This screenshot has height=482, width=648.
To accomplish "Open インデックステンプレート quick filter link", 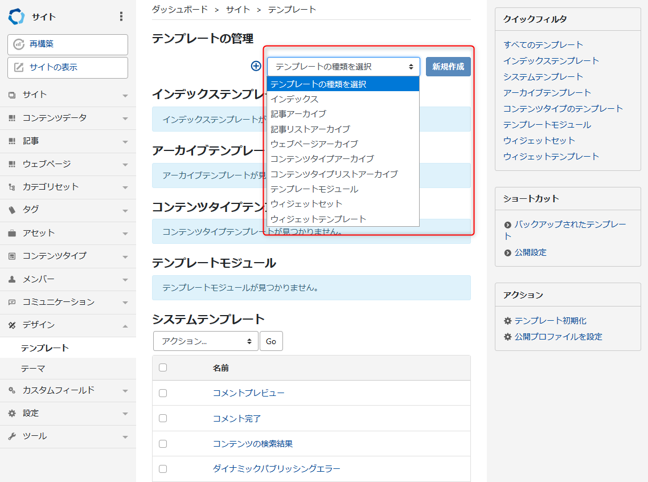I will click(551, 61).
